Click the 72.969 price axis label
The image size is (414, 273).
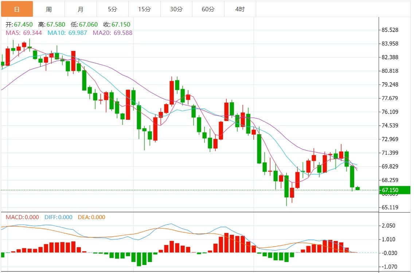tap(390, 139)
